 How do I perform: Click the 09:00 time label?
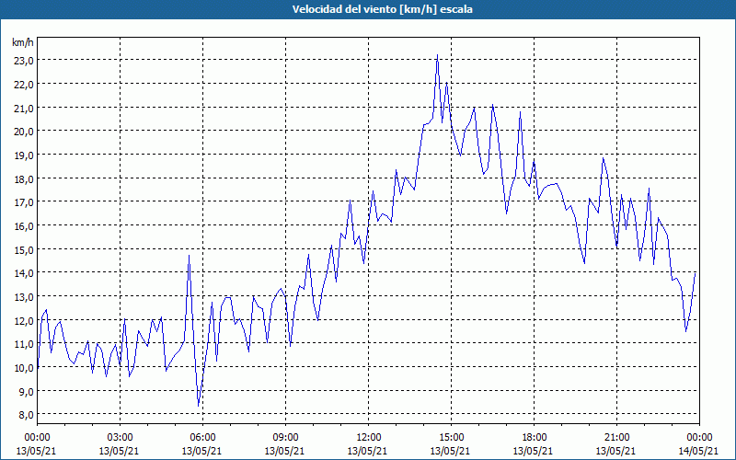pos(285,438)
